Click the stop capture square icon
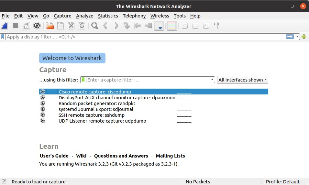 [16, 26]
